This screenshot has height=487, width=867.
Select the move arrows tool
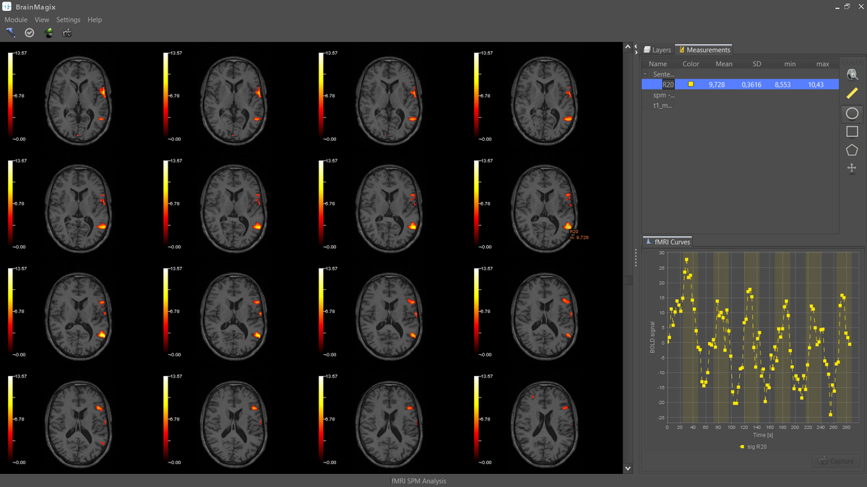click(852, 168)
